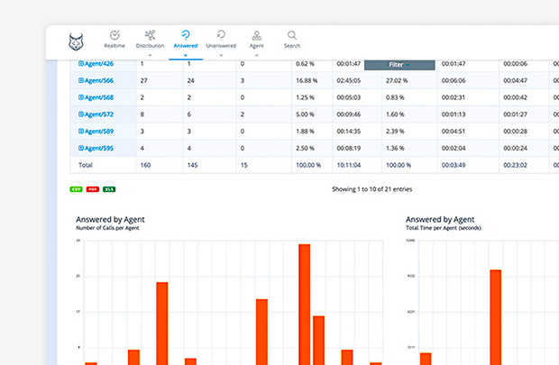Click total answered value 145
559x365 pixels.
click(193, 165)
